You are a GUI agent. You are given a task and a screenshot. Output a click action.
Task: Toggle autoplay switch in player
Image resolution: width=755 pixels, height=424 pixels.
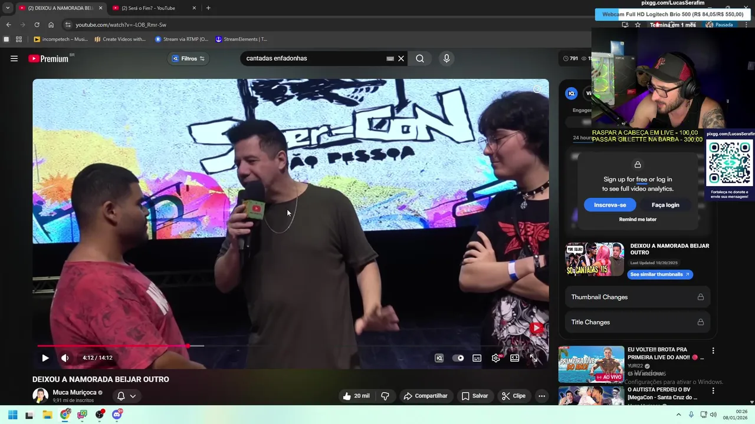pos(458,358)
